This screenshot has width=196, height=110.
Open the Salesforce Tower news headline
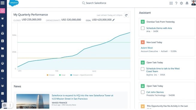[82, 97]
